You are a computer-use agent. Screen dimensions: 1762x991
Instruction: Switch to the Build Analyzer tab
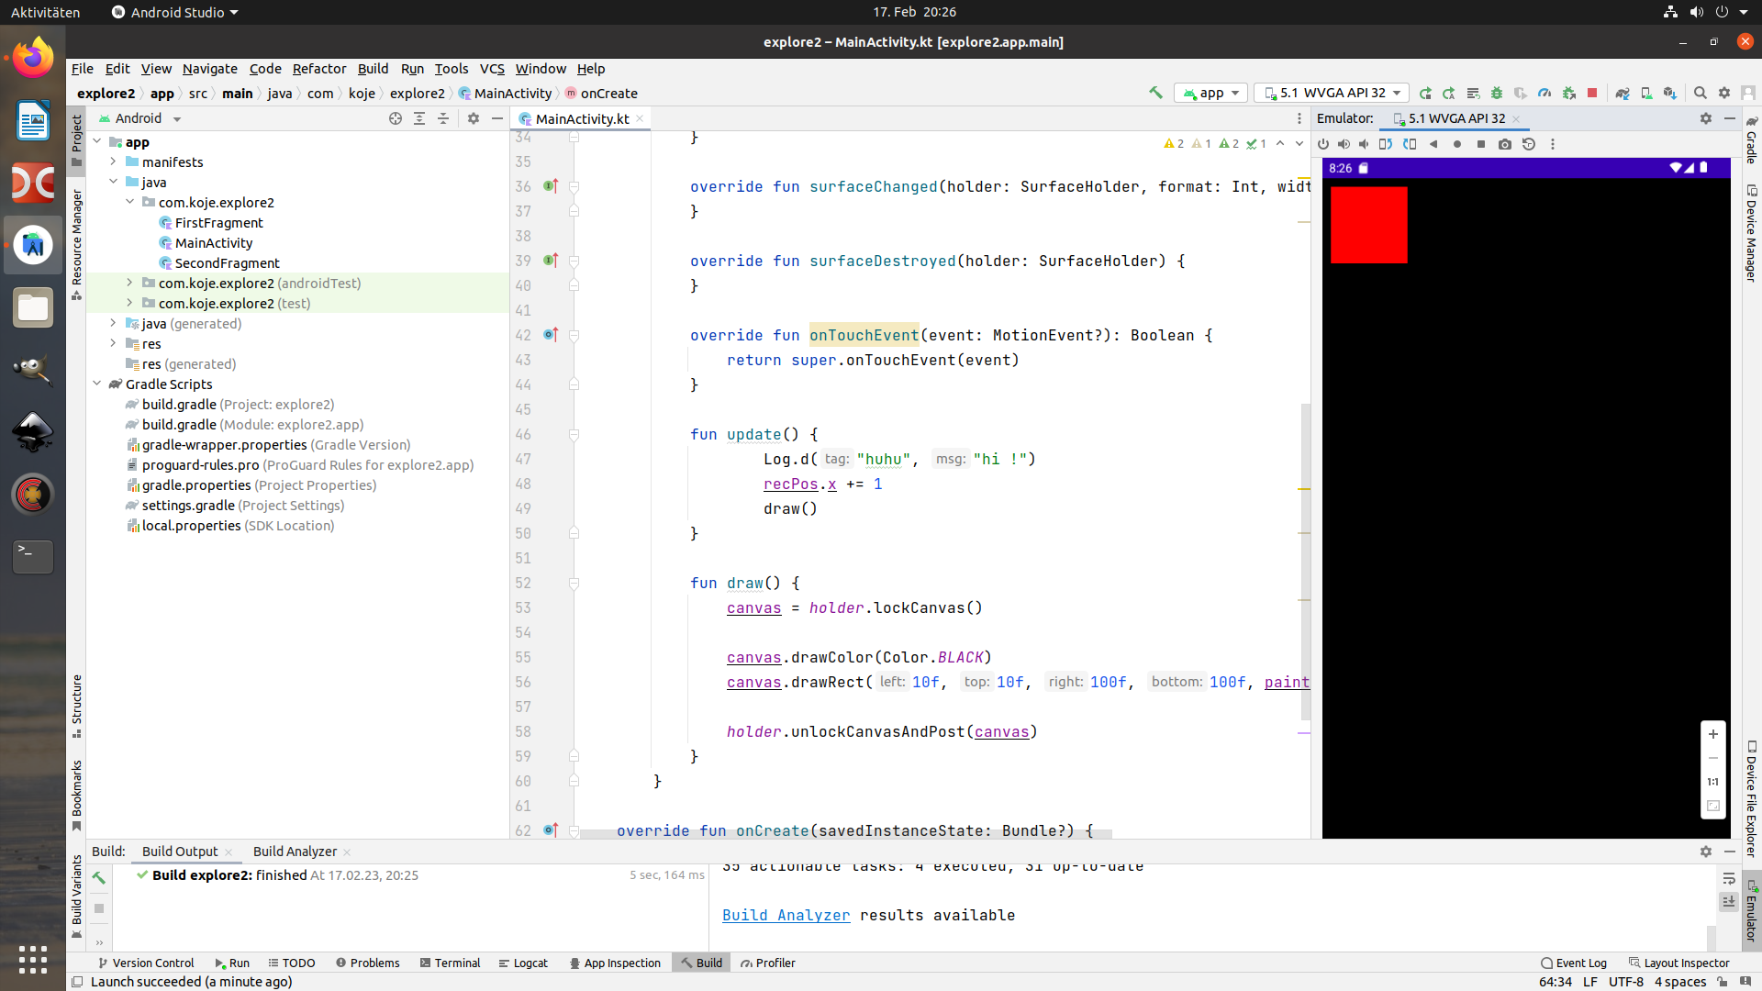click(295, 852)
